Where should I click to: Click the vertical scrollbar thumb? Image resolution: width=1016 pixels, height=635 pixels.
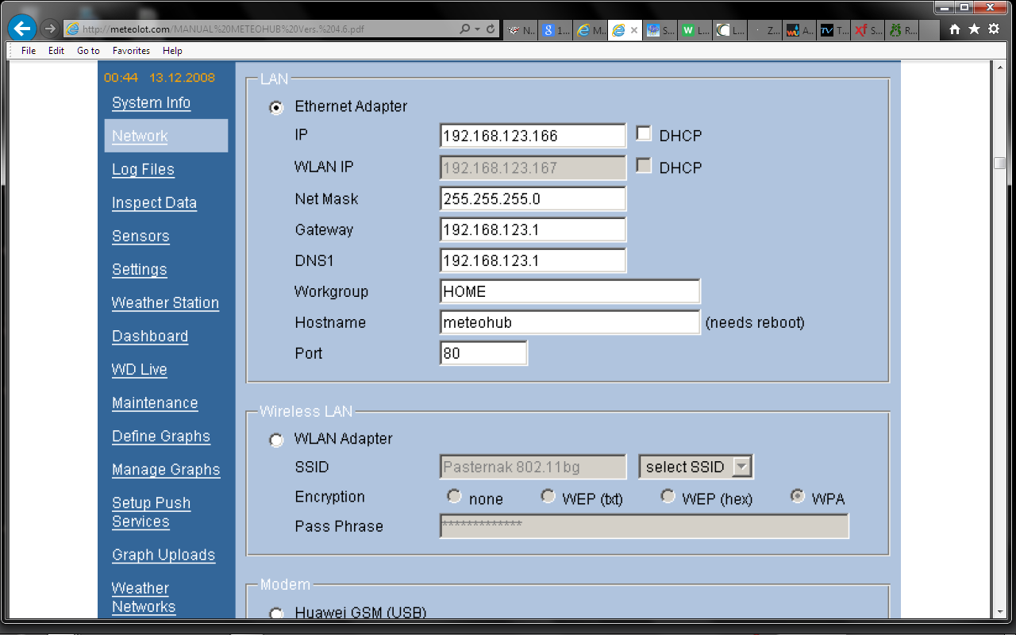coord(1000,164)
